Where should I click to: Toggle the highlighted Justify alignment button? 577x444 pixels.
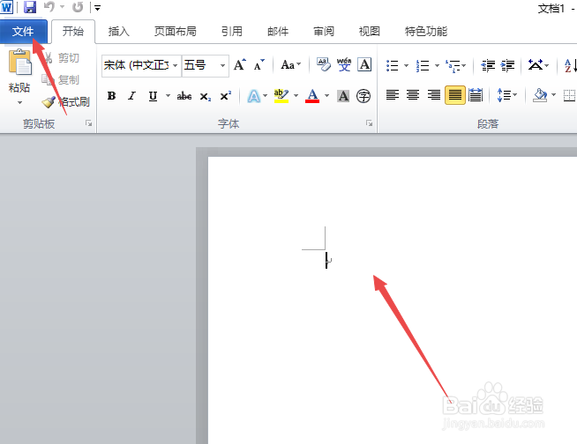pos(455,95)
